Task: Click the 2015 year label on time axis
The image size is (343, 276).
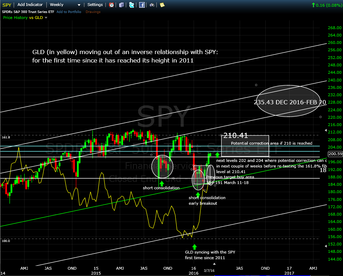Action: pyautogui.click(x=96, y=273)
